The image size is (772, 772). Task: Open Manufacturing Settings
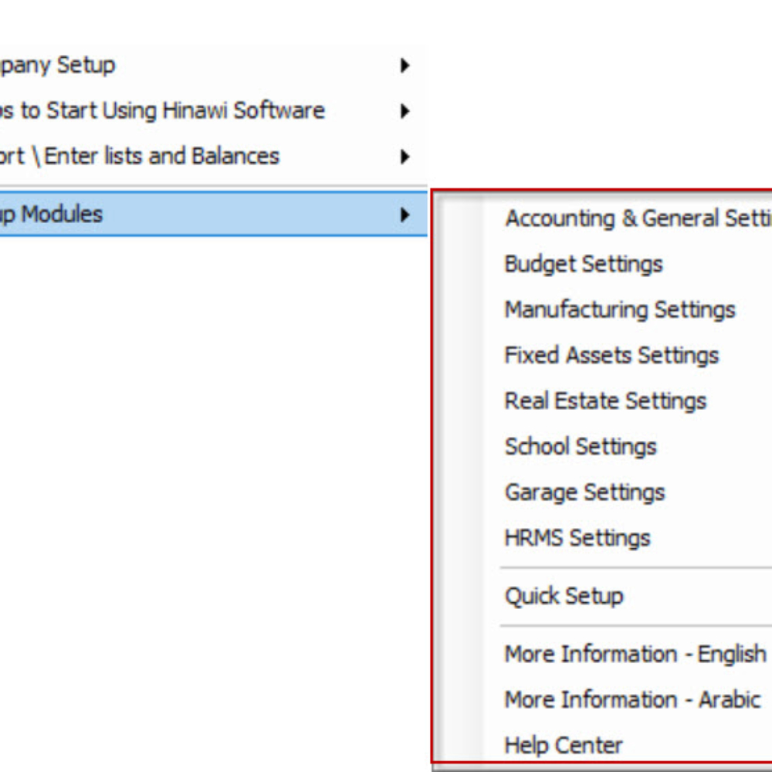click(620, 310)
